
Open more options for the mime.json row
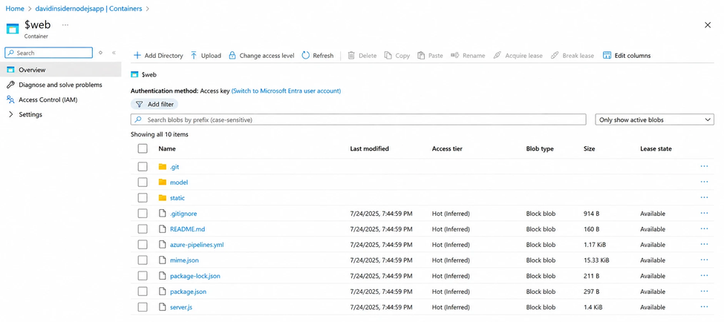coord(704,260)
